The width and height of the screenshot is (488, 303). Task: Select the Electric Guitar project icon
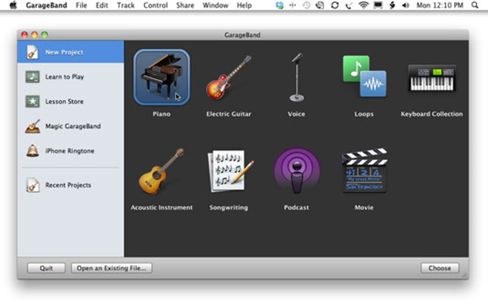229,77
